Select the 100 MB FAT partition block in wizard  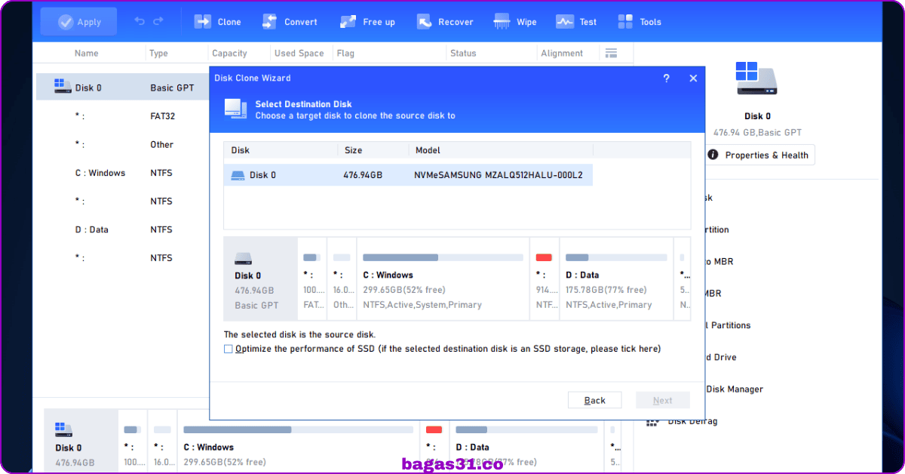click(314, 279)
